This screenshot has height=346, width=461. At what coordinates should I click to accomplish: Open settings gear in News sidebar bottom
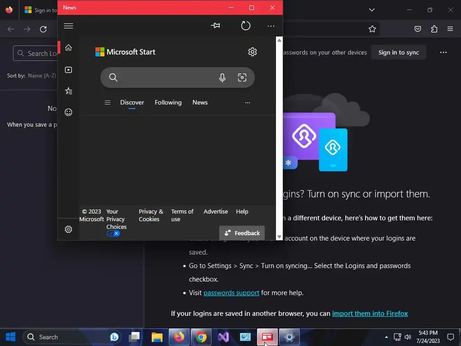pyautogui.click(x=68, y=229)
